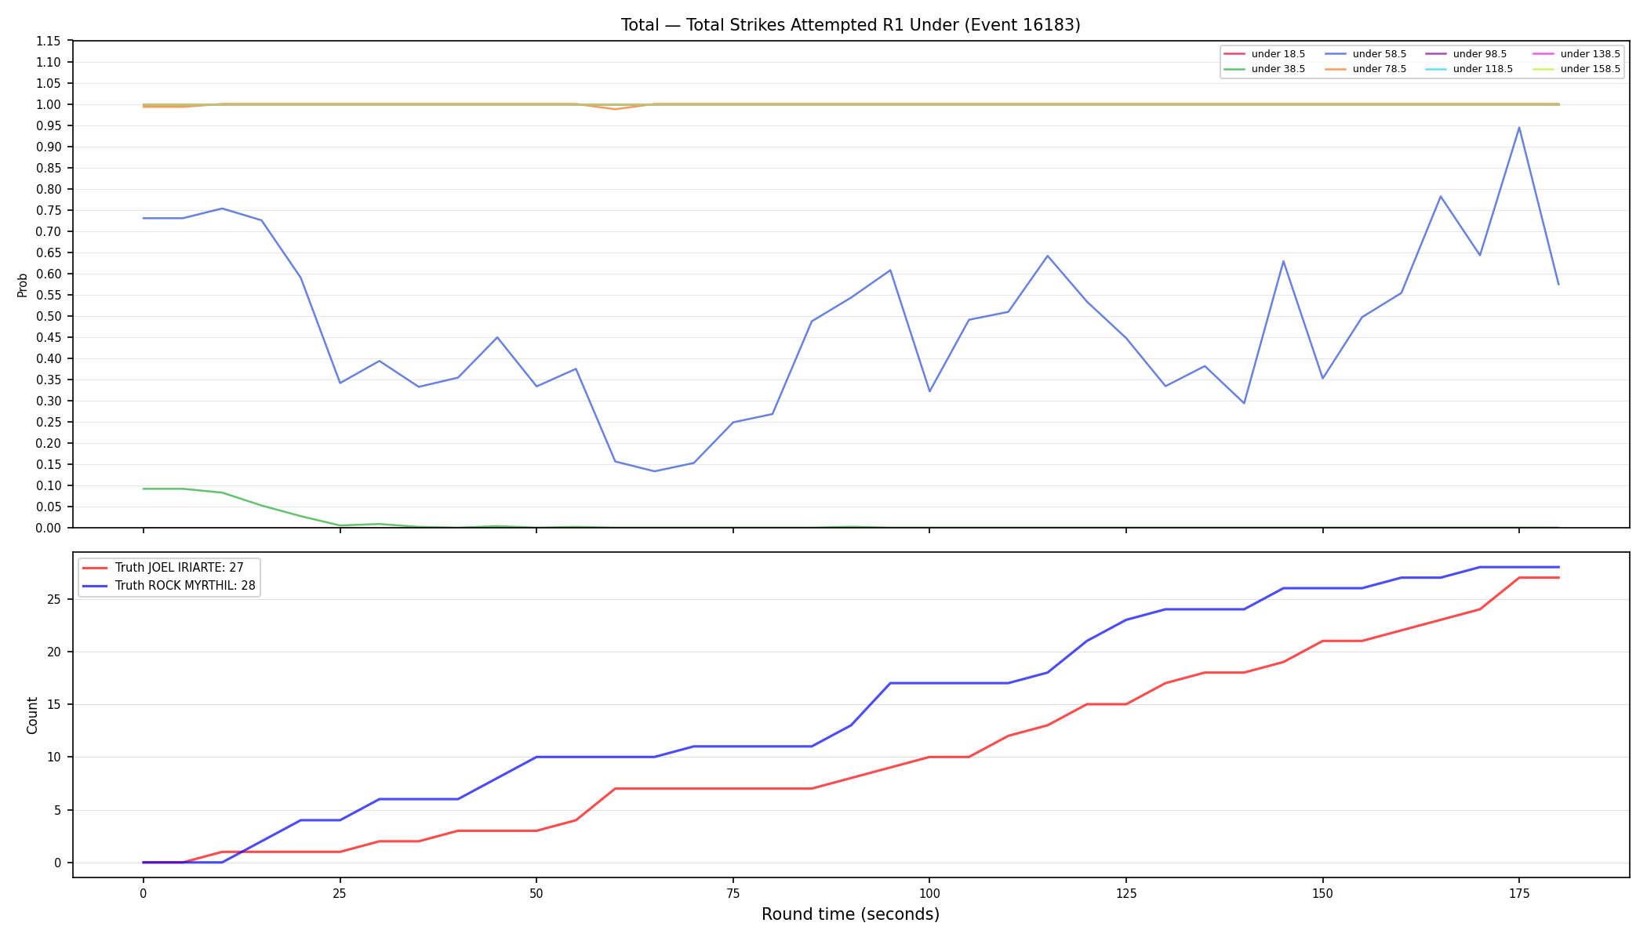Click y-axis tick label 0.50
This screenshot has height=941, width=1647.
click(49, 316)
